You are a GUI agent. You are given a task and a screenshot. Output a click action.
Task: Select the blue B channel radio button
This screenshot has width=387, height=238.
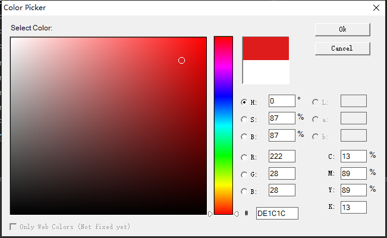click(244, 192)
